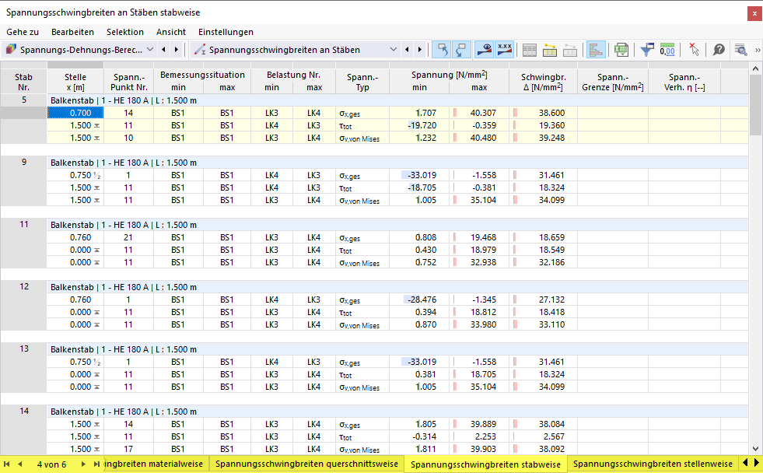Viewport: 763px width, 473px height.
Task: Open the Einstellungen menu
Action: coord(226,32)
